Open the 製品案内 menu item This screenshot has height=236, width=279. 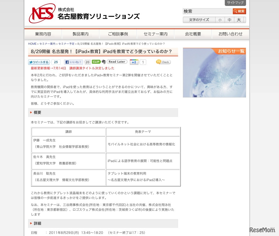(81, 34)
